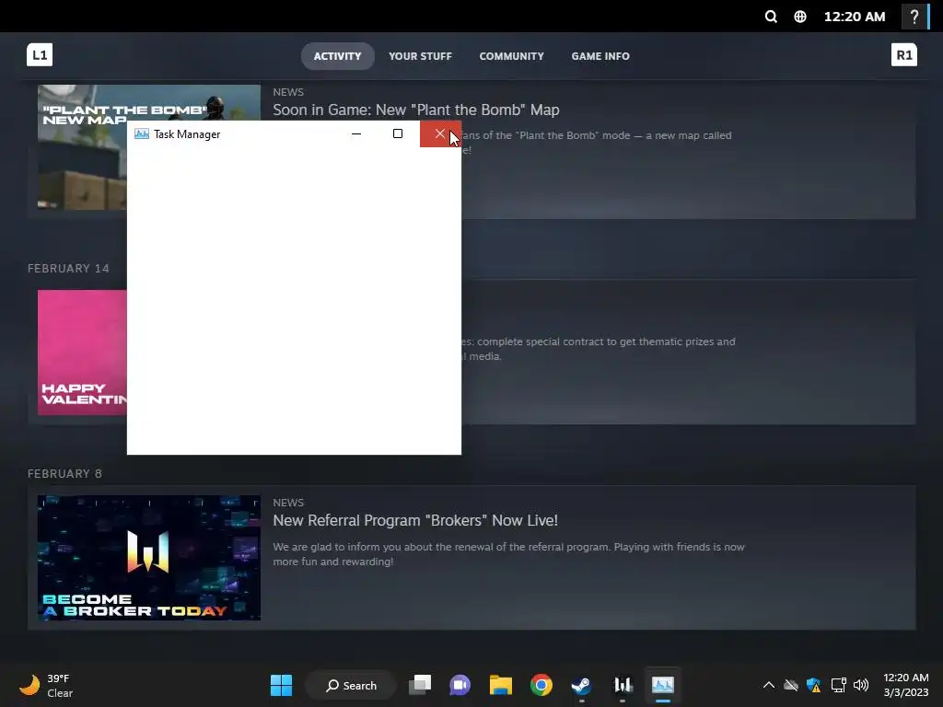Open File Explorer from the taskbar
Viewport: 943px width, 707px height.
coord(500,685)
